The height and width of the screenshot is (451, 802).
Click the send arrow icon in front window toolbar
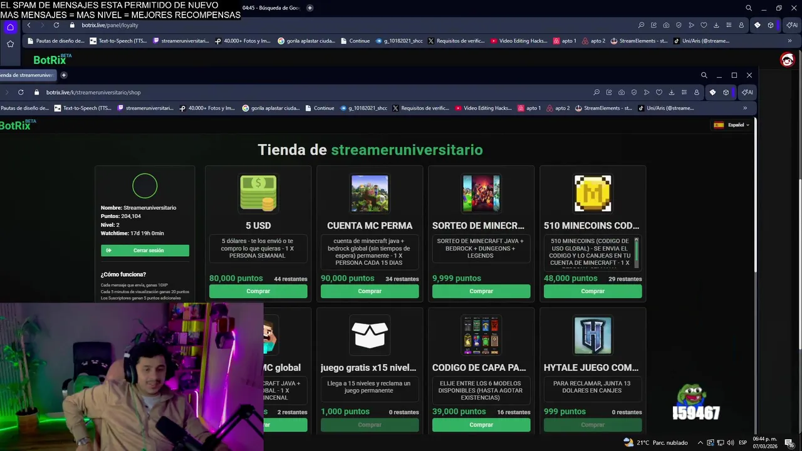(647, 92)
